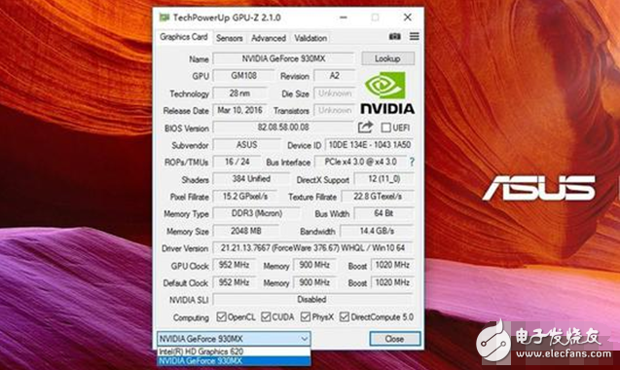Click the GPU-Z title bar app icon

(164, 18)
